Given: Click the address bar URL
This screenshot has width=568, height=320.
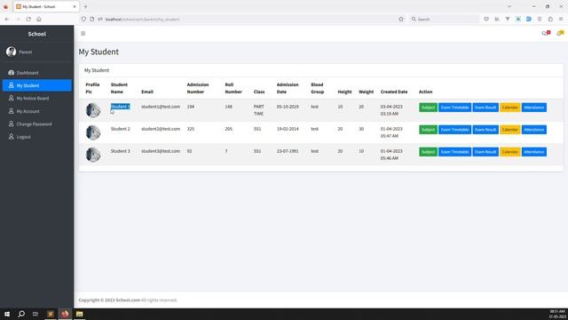Looking at the screenshot, I should coord(142,20).
